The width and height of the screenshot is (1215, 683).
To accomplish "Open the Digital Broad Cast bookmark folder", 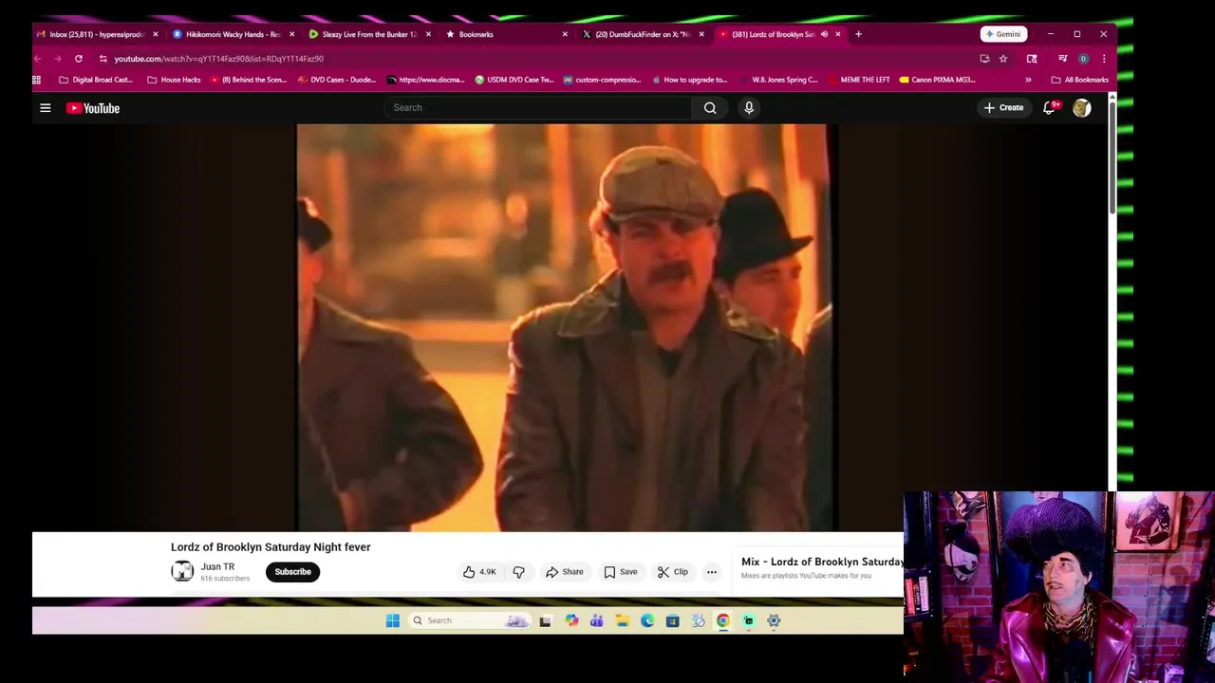I will 96,80.
